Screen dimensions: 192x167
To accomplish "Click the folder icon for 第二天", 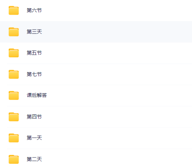I will (14, 159).
